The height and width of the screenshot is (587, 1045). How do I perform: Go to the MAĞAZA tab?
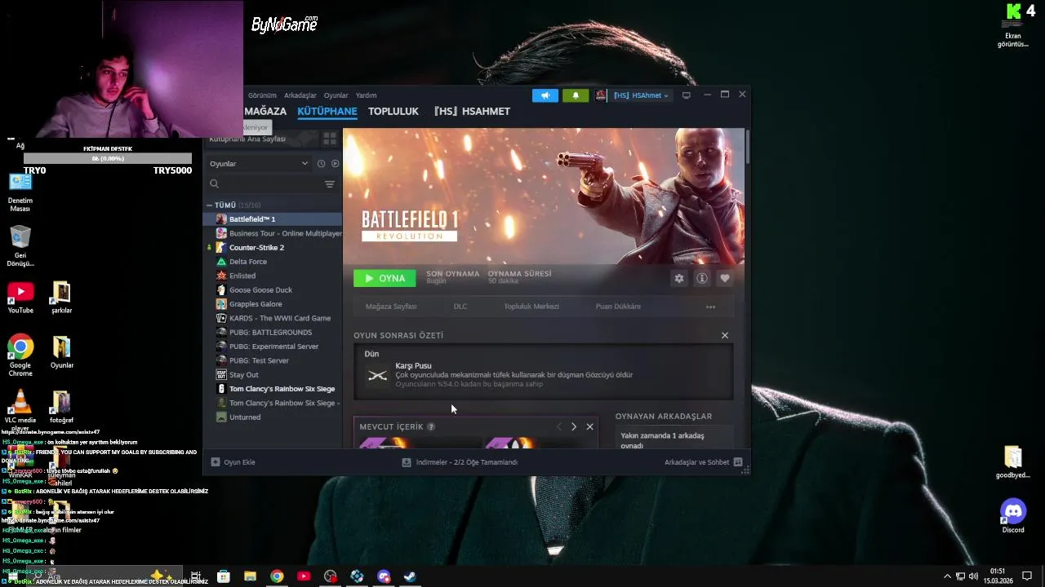tap(265, 111)
